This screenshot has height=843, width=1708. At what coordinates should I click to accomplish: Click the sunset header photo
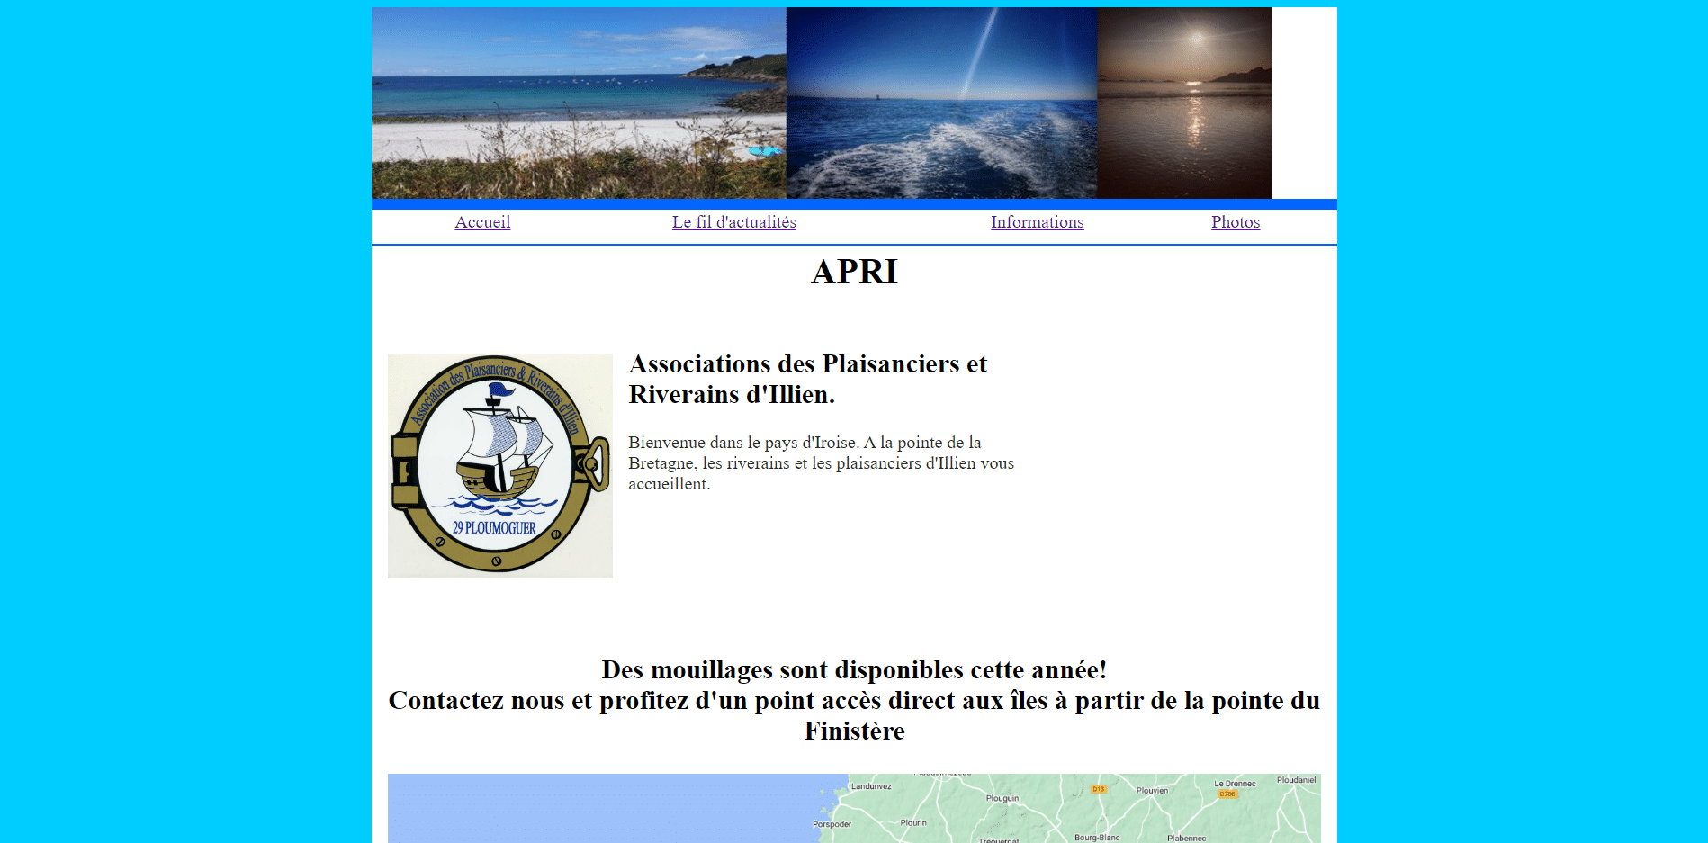click(x=1184, y=102)
